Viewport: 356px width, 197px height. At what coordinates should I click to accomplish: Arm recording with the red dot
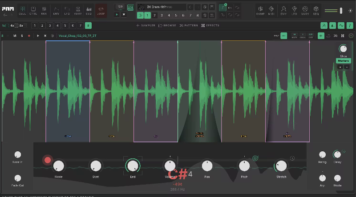tap(29, 36)
